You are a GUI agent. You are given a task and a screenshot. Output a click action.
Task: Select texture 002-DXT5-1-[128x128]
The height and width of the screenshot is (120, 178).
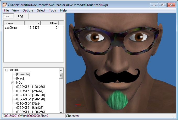[x=30, y=95]
